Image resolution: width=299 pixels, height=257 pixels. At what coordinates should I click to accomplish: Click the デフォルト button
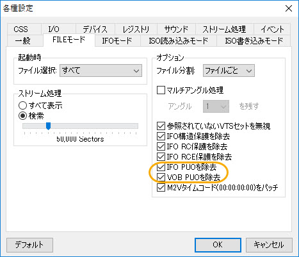(x=29, y=245)
